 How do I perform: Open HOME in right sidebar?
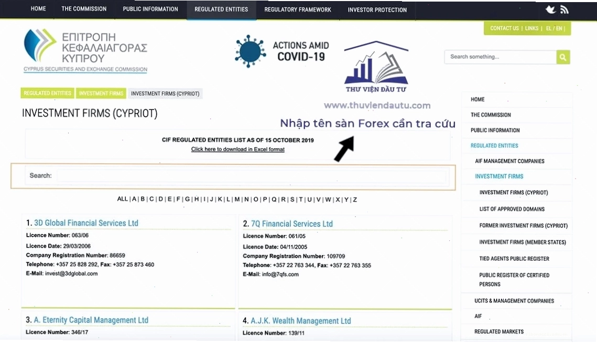[x=477, y=99]
